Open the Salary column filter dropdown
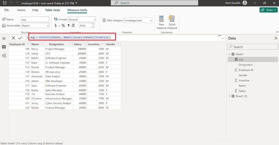Screen dimensions: 279x145 85,44
